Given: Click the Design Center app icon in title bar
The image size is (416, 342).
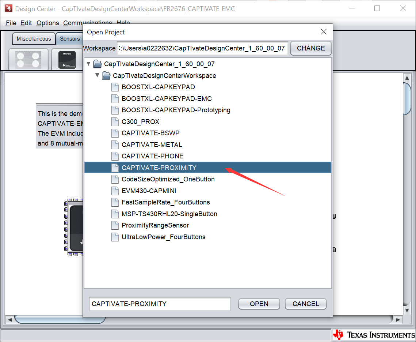Looking at the screenshot, I should [x=8, y=8].
